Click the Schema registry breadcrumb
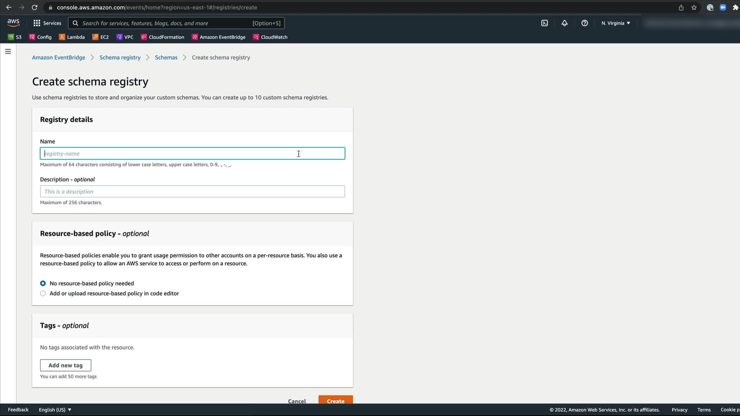 click(120, 57)
